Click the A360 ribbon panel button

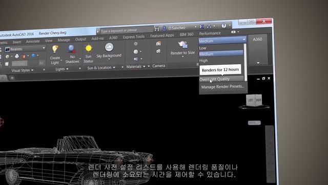click(257, 39)
